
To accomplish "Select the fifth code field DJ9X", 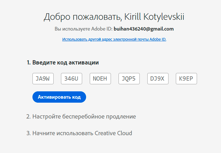I will pyautogui.click(x=158, y=79).
